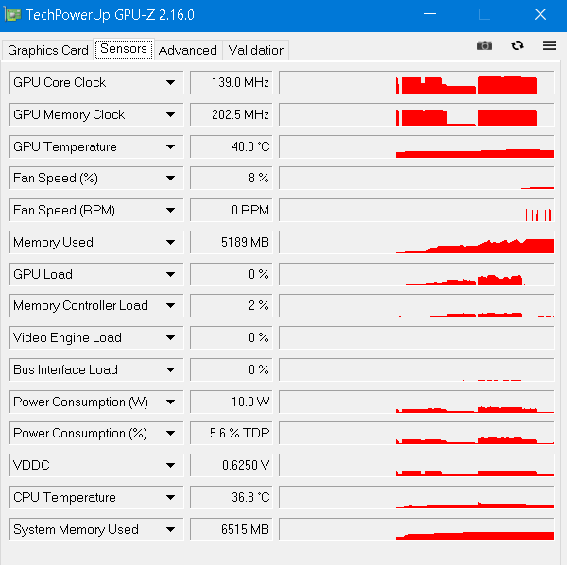Expand the Power Consumption (W) dropdown

[170, 402]
